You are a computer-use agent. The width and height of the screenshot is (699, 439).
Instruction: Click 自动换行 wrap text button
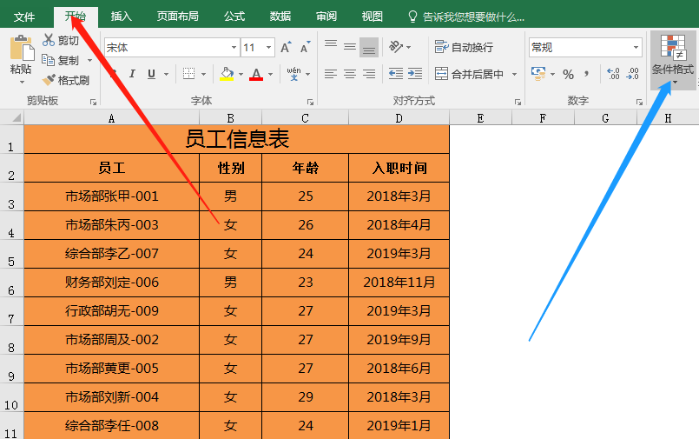[464, 47]
